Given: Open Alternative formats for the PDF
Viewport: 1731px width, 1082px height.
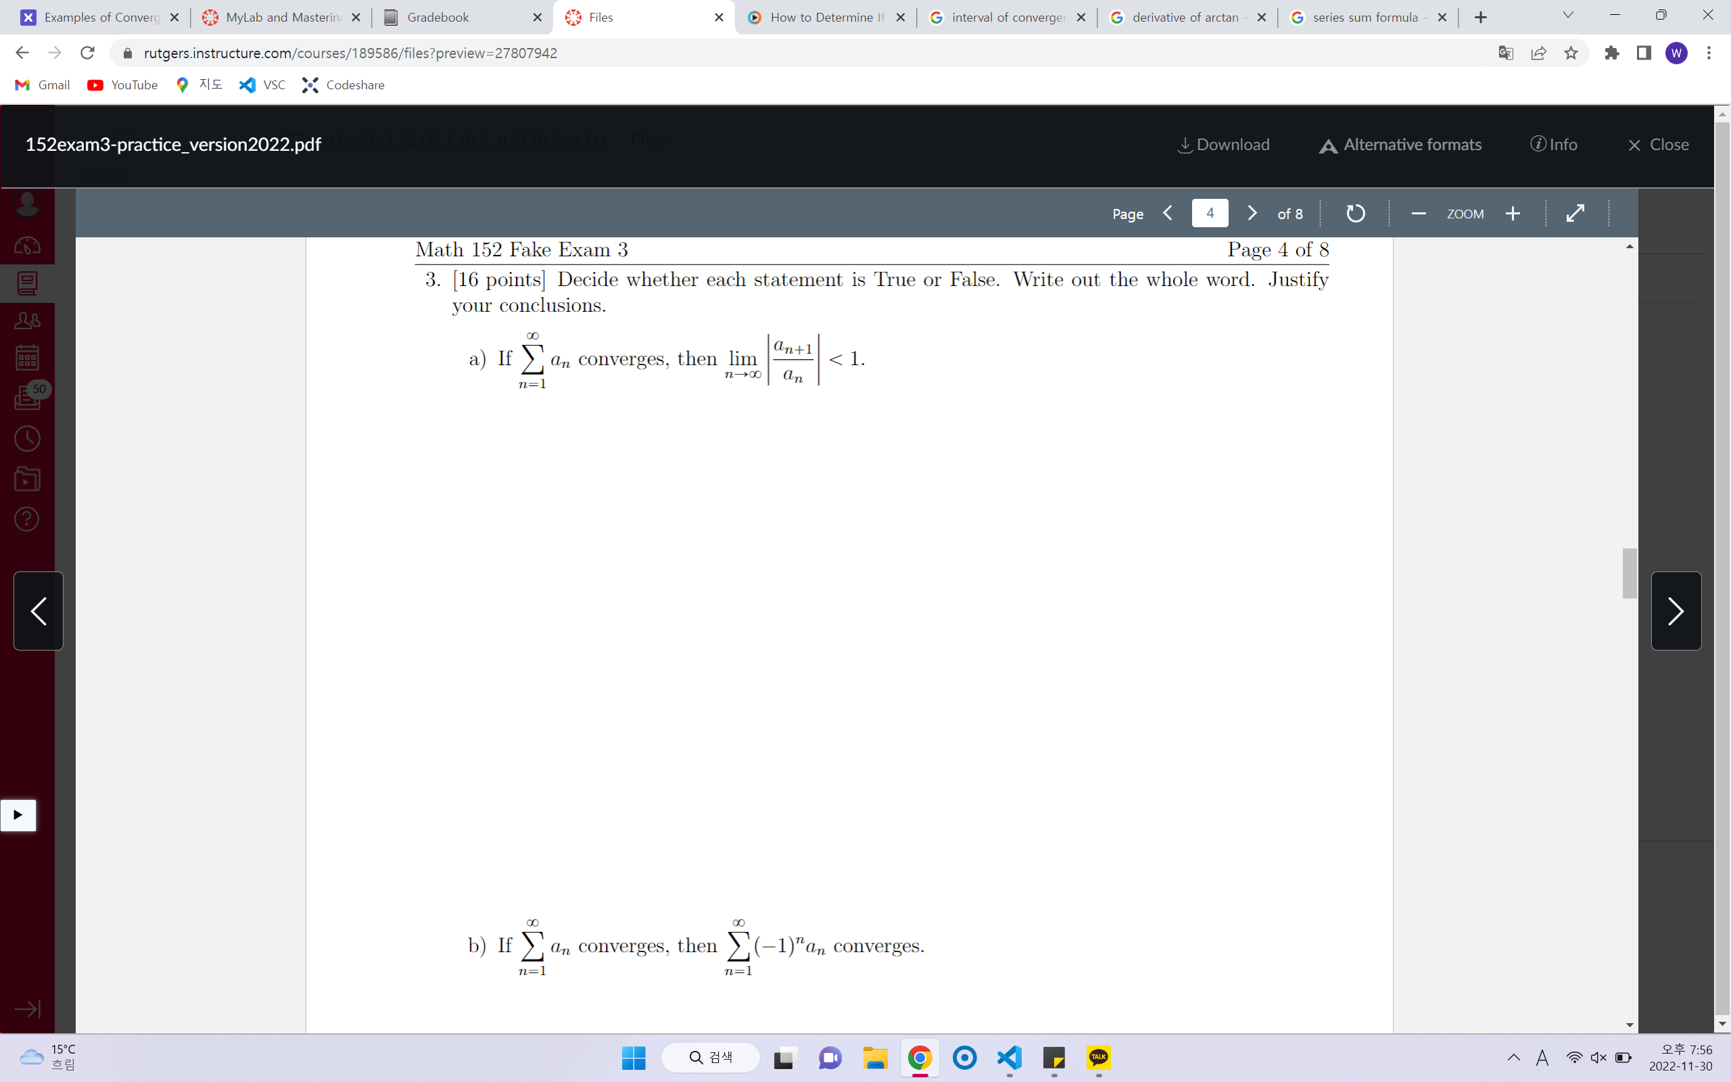Looking at the screenshot, I should point(1400,144).
